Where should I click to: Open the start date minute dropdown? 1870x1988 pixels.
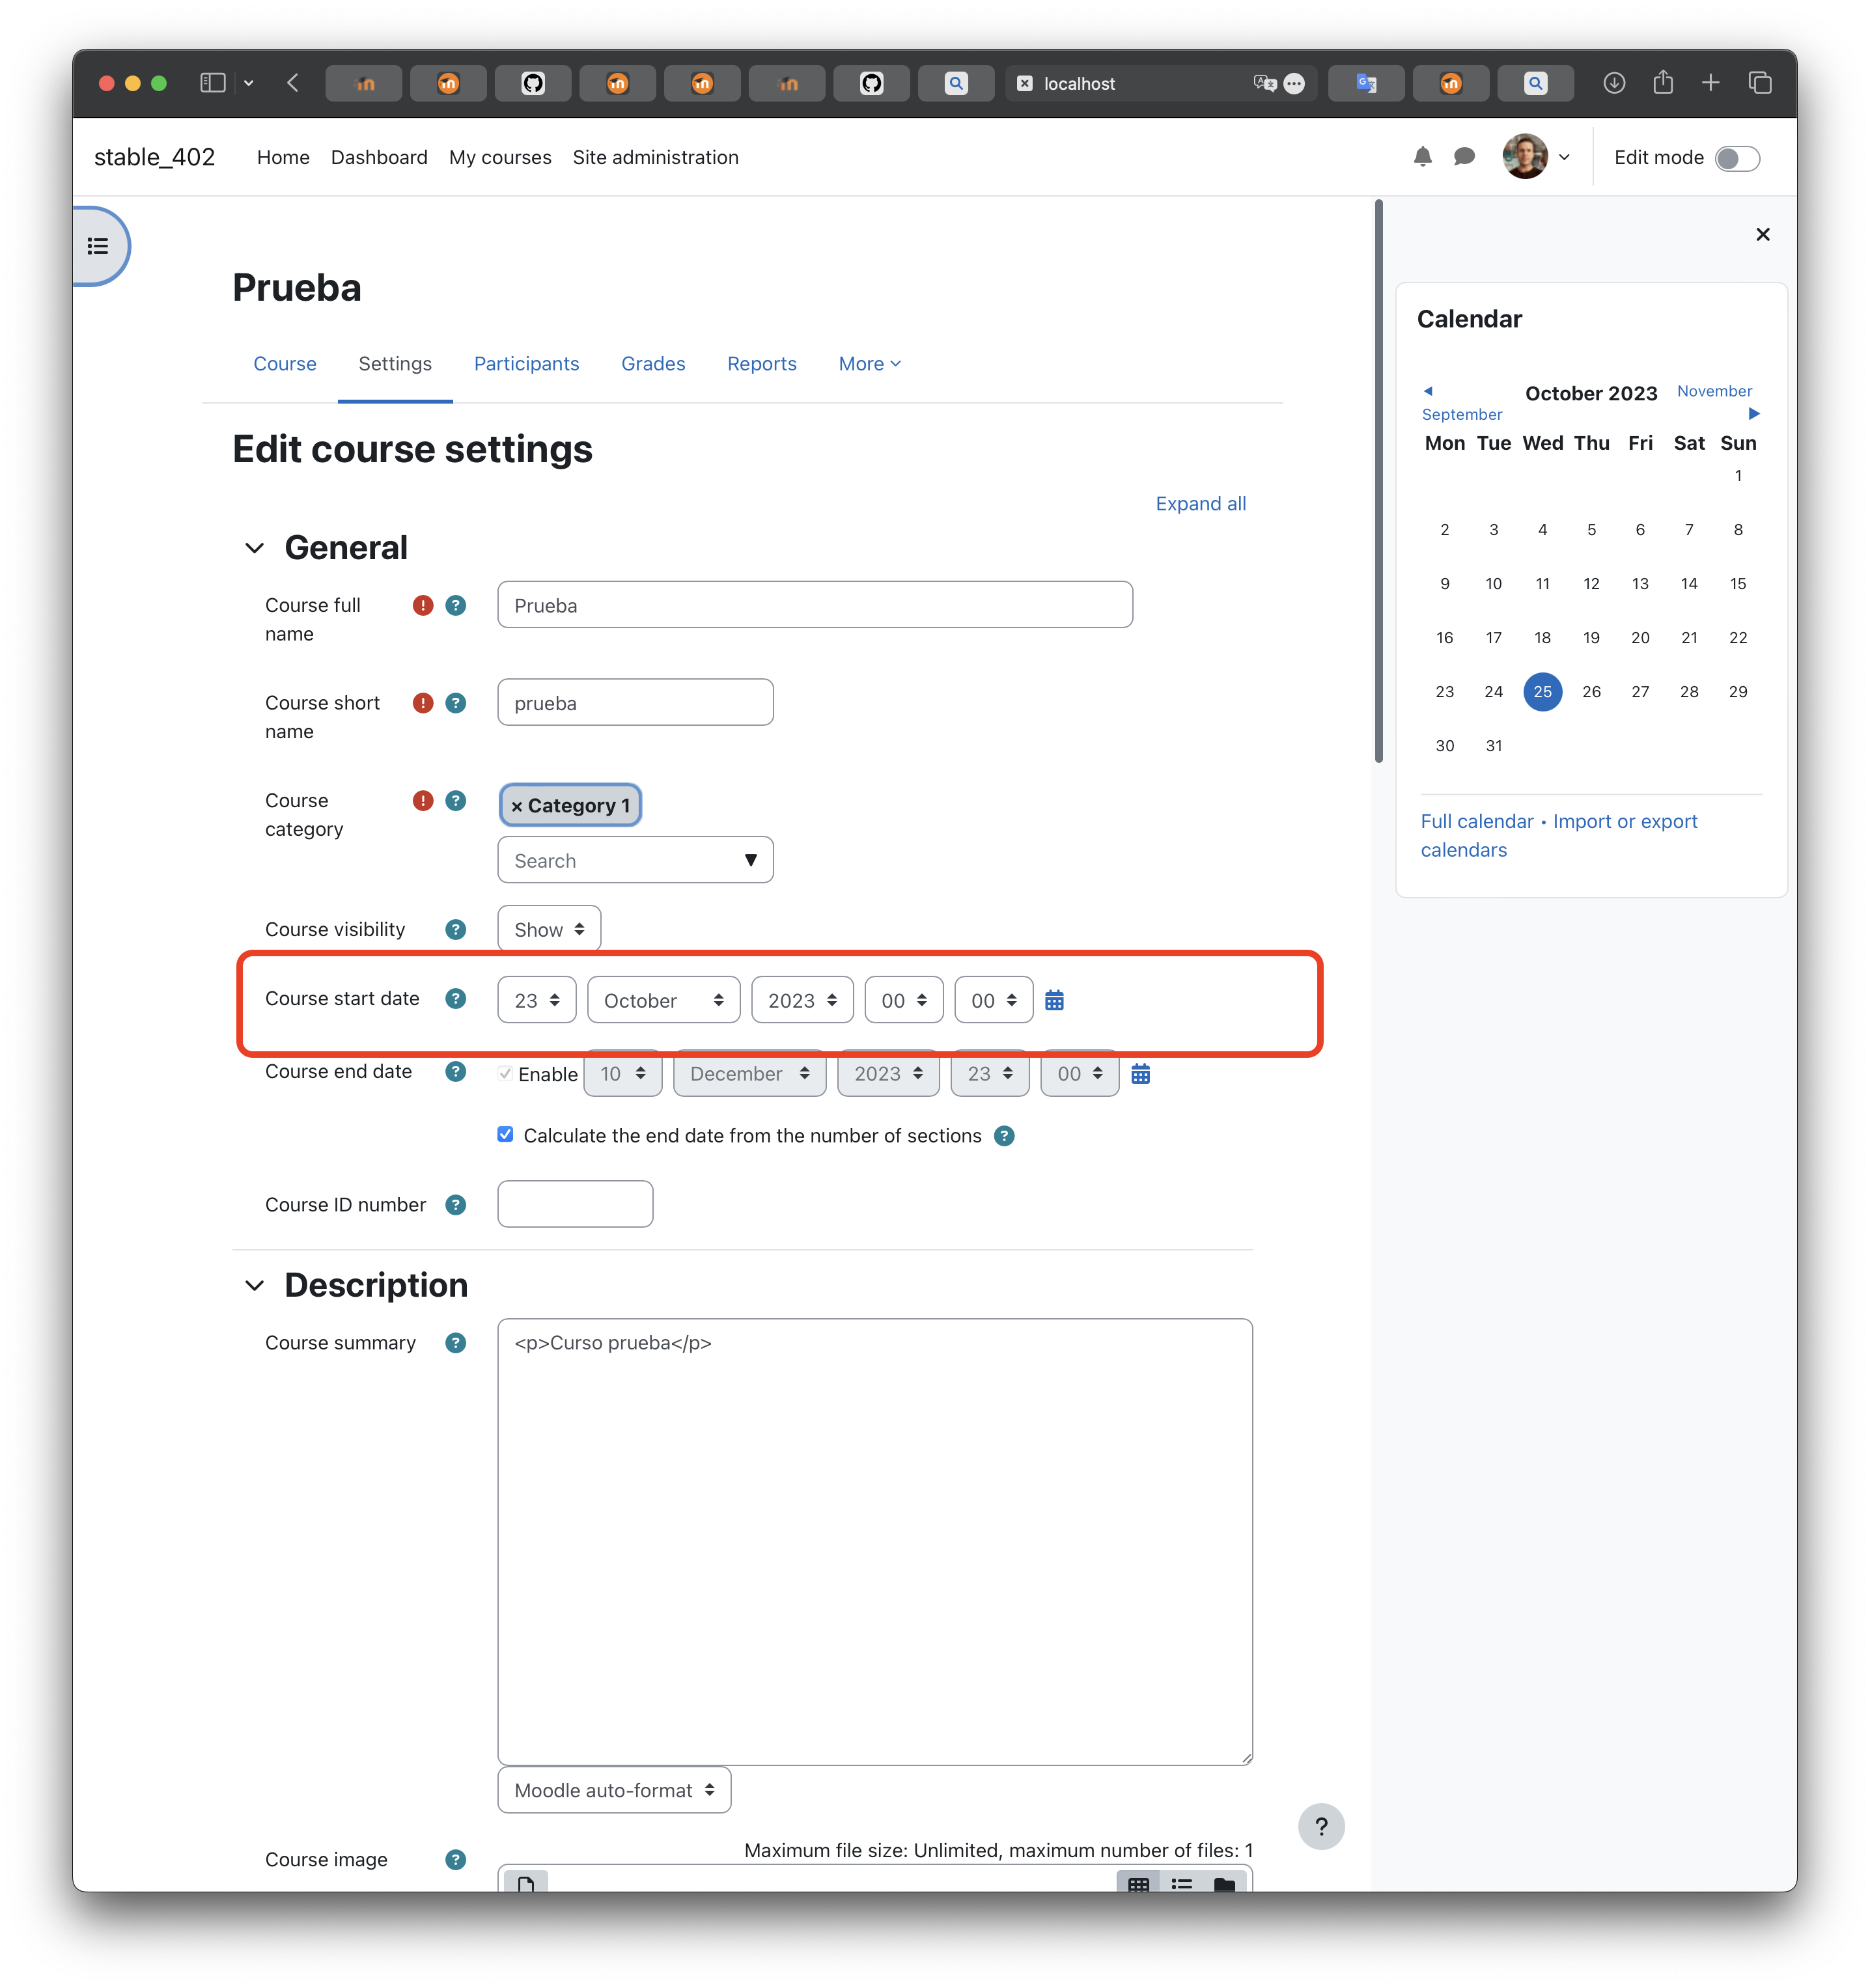pyautogui.click(x=993, y=1000)
